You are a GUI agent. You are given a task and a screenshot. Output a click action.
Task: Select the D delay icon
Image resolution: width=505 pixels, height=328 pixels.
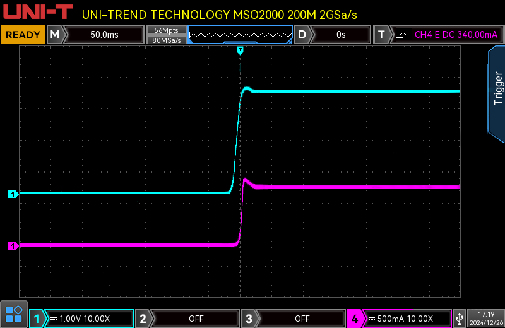coord(302,35)
